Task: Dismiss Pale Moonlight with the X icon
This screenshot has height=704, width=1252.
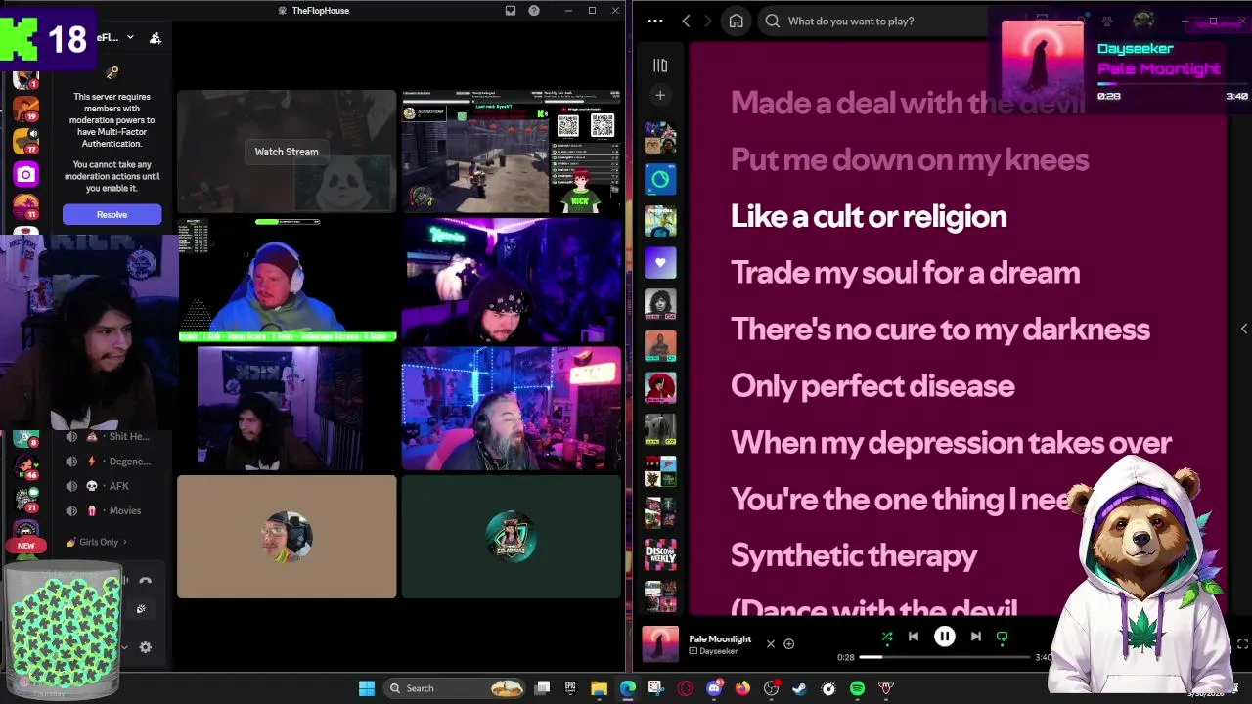Action: (x=770, y=644)
